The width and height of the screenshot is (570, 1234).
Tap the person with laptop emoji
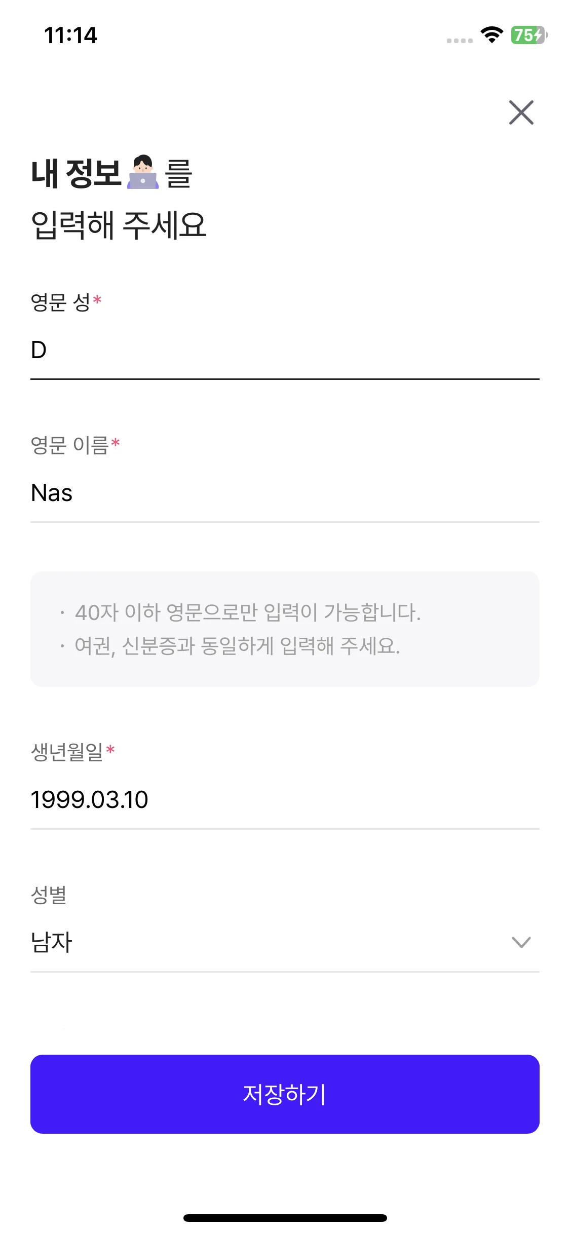(x=143, y=172)
